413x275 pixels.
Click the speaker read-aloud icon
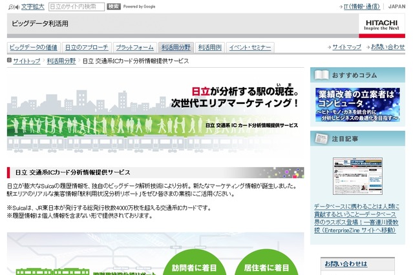[x=17, y=7]
